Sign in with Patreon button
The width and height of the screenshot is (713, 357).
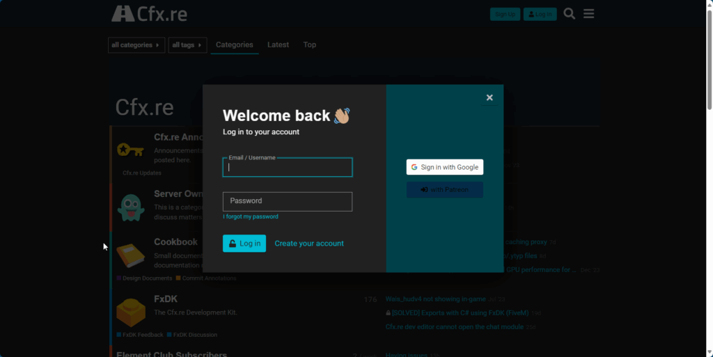[x=445, y=190]
